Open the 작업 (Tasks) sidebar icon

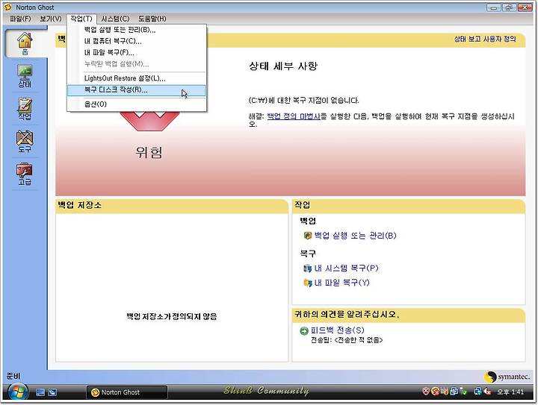25,109
